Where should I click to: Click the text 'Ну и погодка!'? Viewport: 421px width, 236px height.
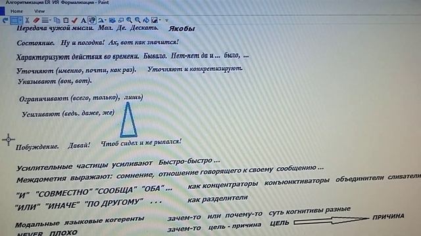pyautogui.click(x=82, y=43)
